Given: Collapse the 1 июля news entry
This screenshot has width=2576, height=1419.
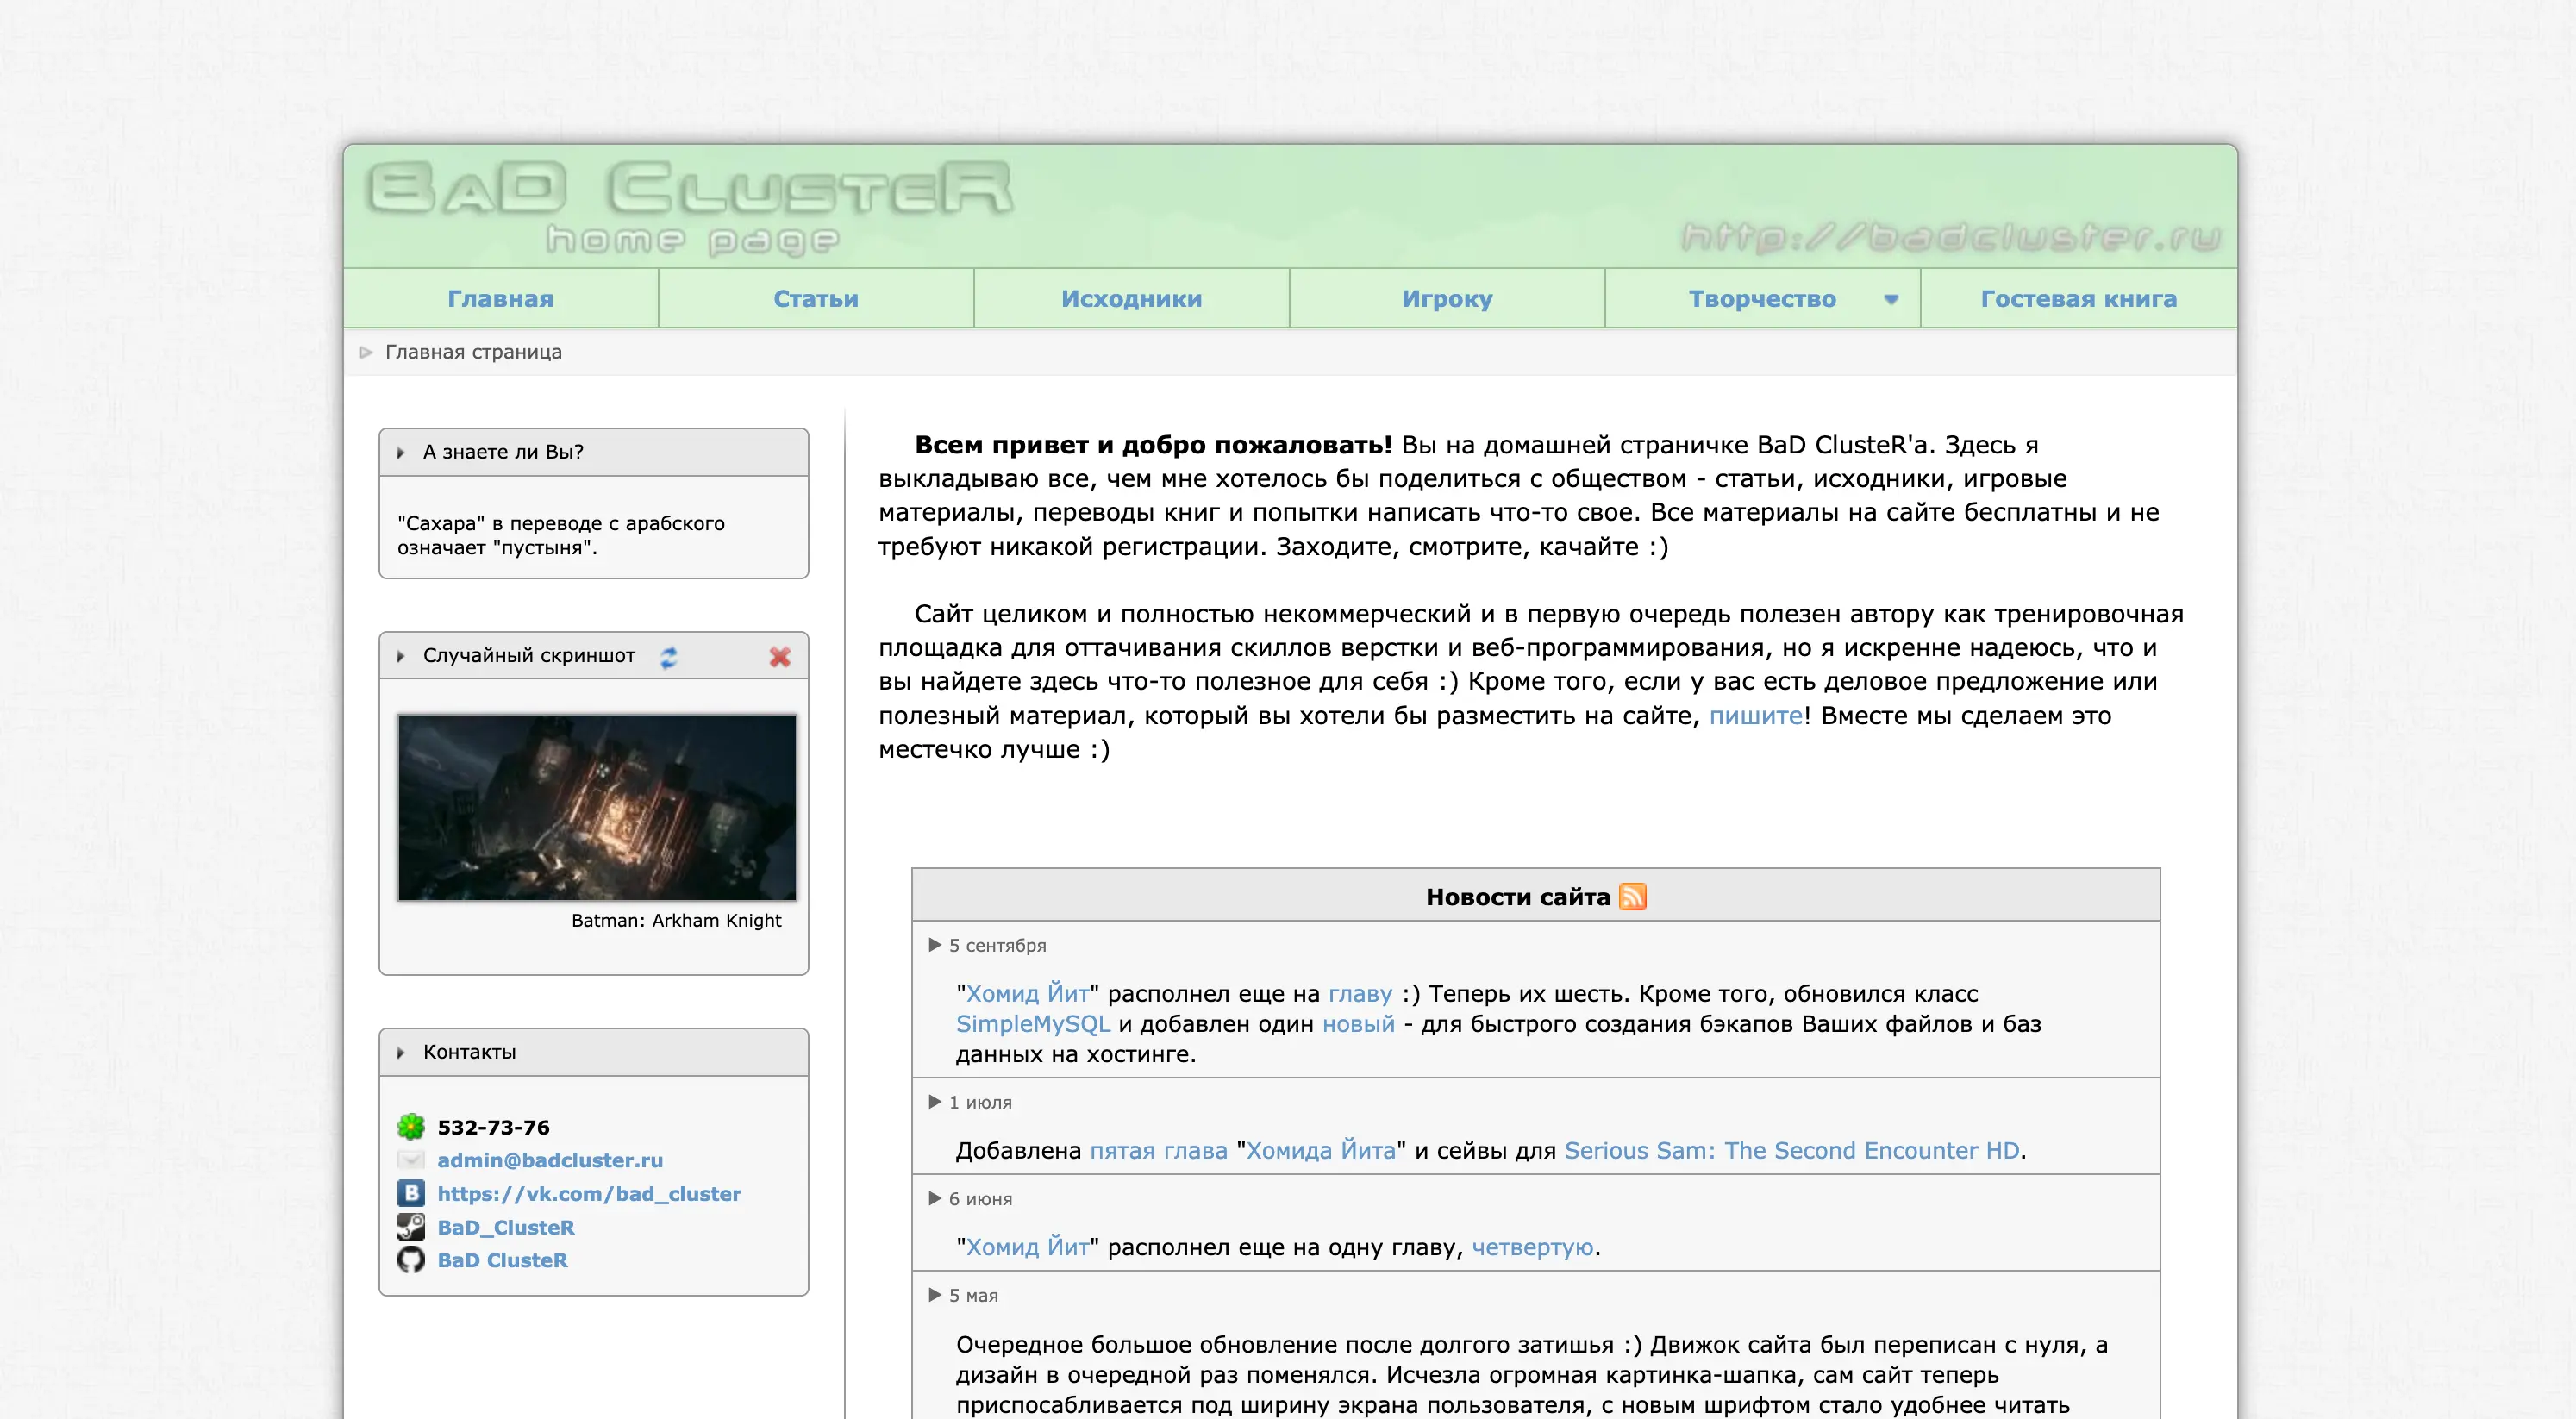Looking at the screenshot, I should click(x=935, y=1102).
